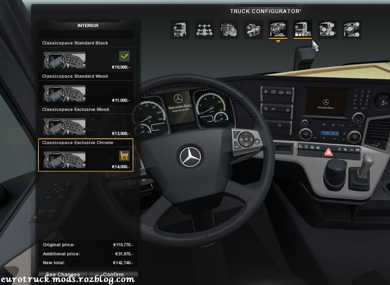
Task: Click the Classicspace Standard Wood label
Action: click(x=75, y=76)
